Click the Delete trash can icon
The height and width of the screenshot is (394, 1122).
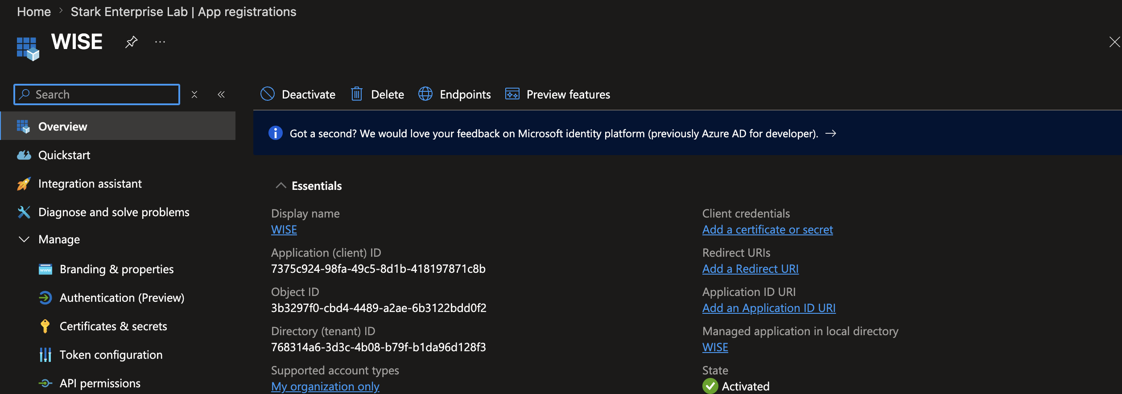coord(357,94)
